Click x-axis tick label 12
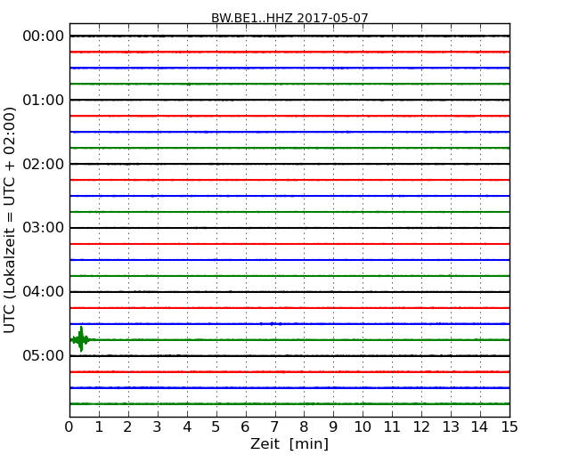The height and width of the screenshot is (463, 579). coord(421,427)
